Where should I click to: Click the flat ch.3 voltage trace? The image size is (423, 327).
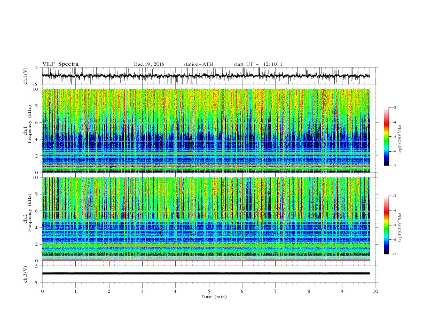(206, 274)
